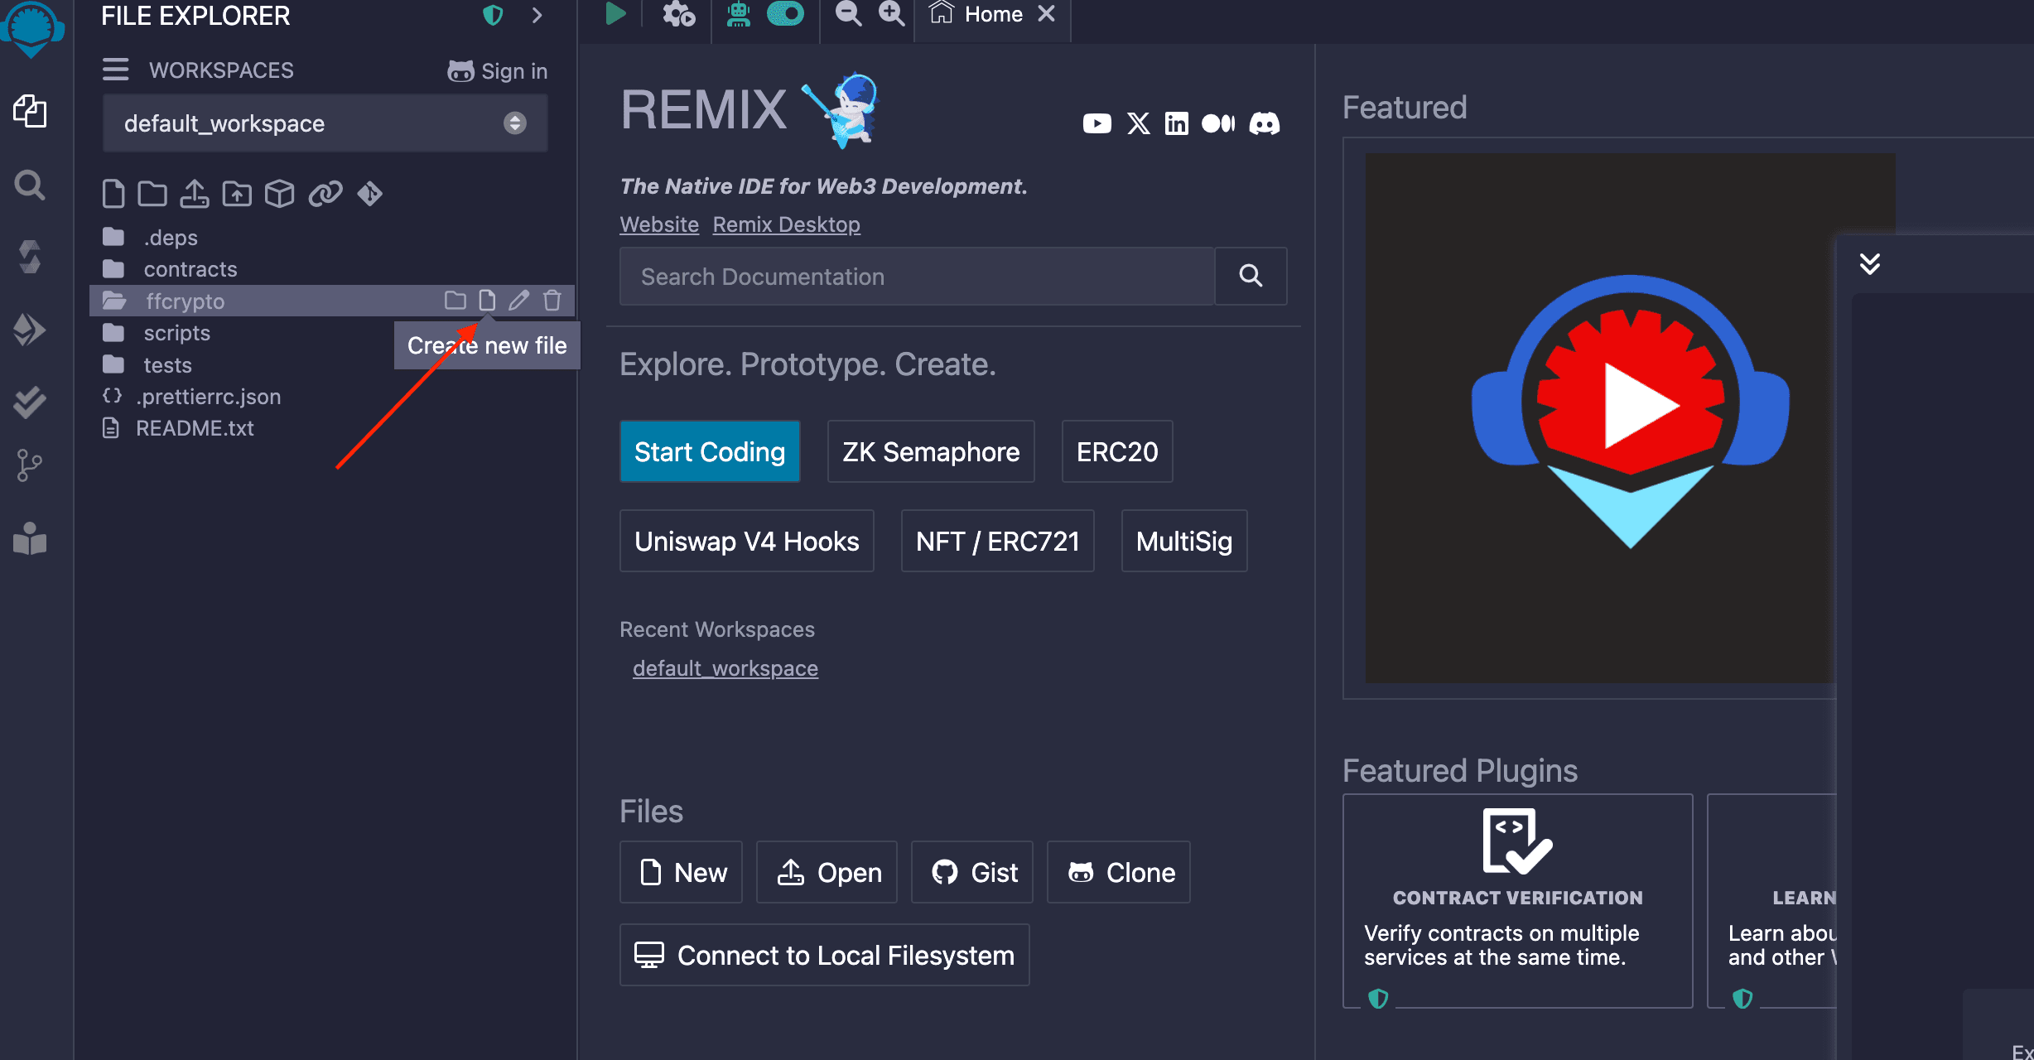Zoom in the editor with plus magnifier
The width and height of the screenshot is (2034, 1060).
[x=891, y=14]
